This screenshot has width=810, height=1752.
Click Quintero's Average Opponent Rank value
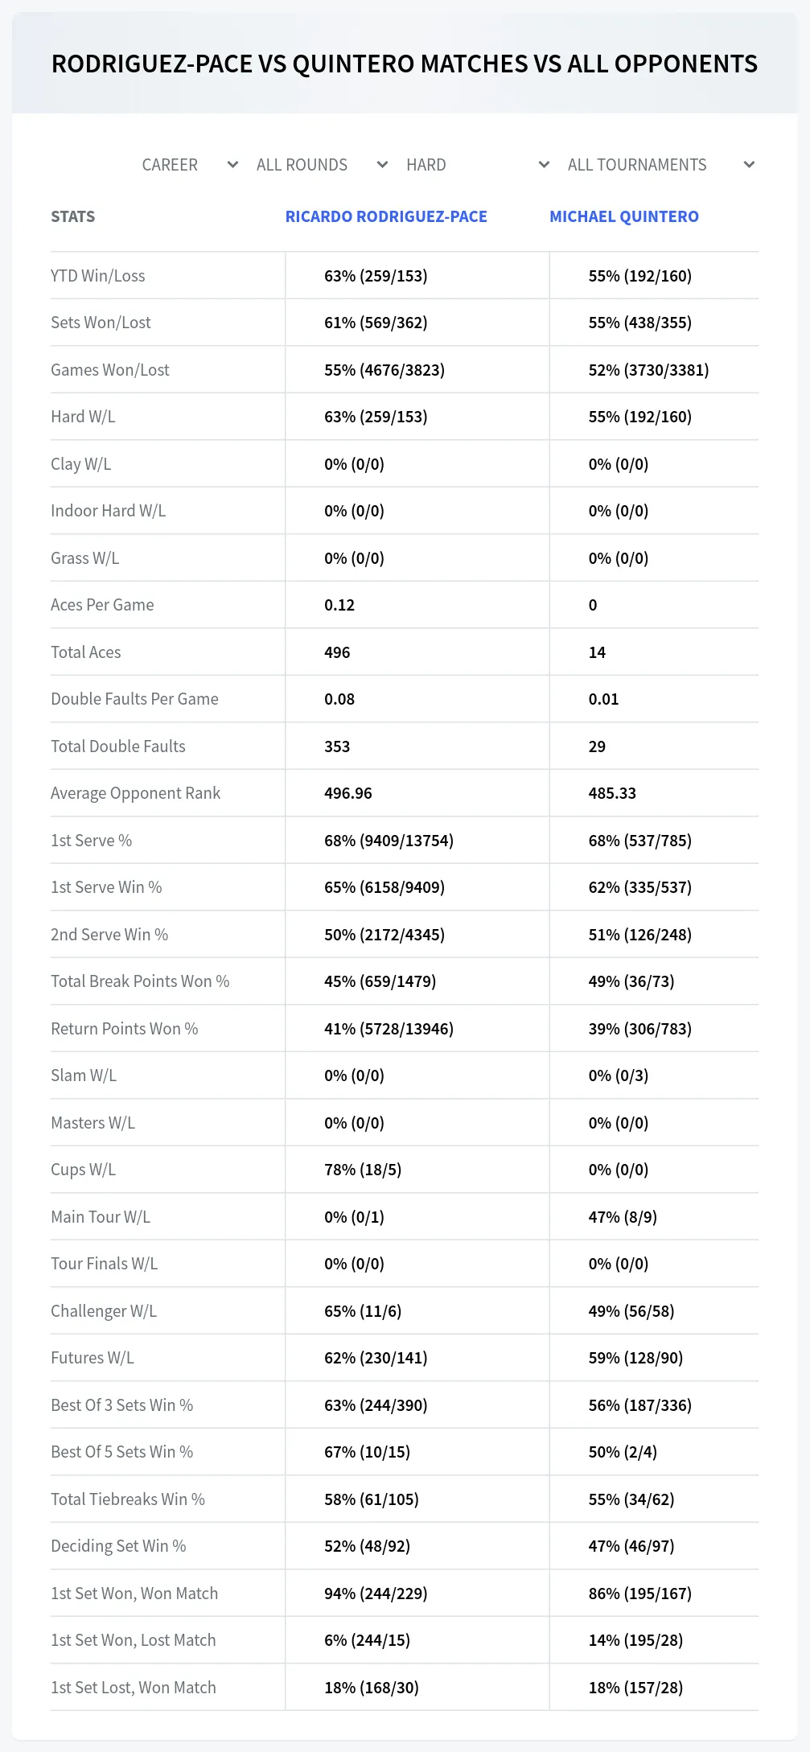click(x=612, y=793)
